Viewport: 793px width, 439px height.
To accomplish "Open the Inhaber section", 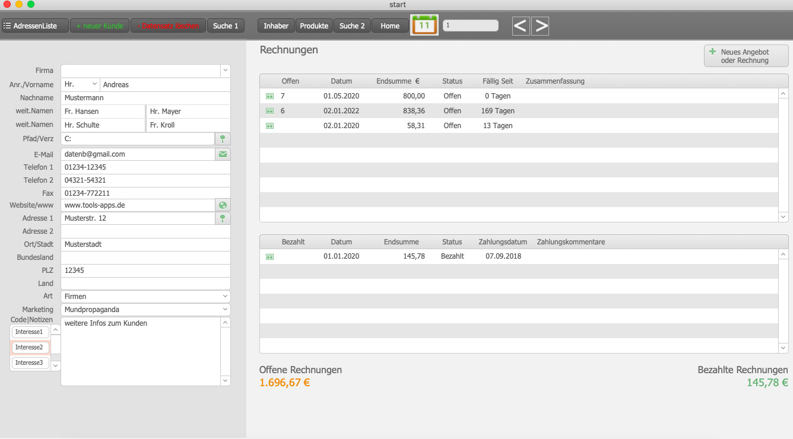I will click(x=276, y=26).
